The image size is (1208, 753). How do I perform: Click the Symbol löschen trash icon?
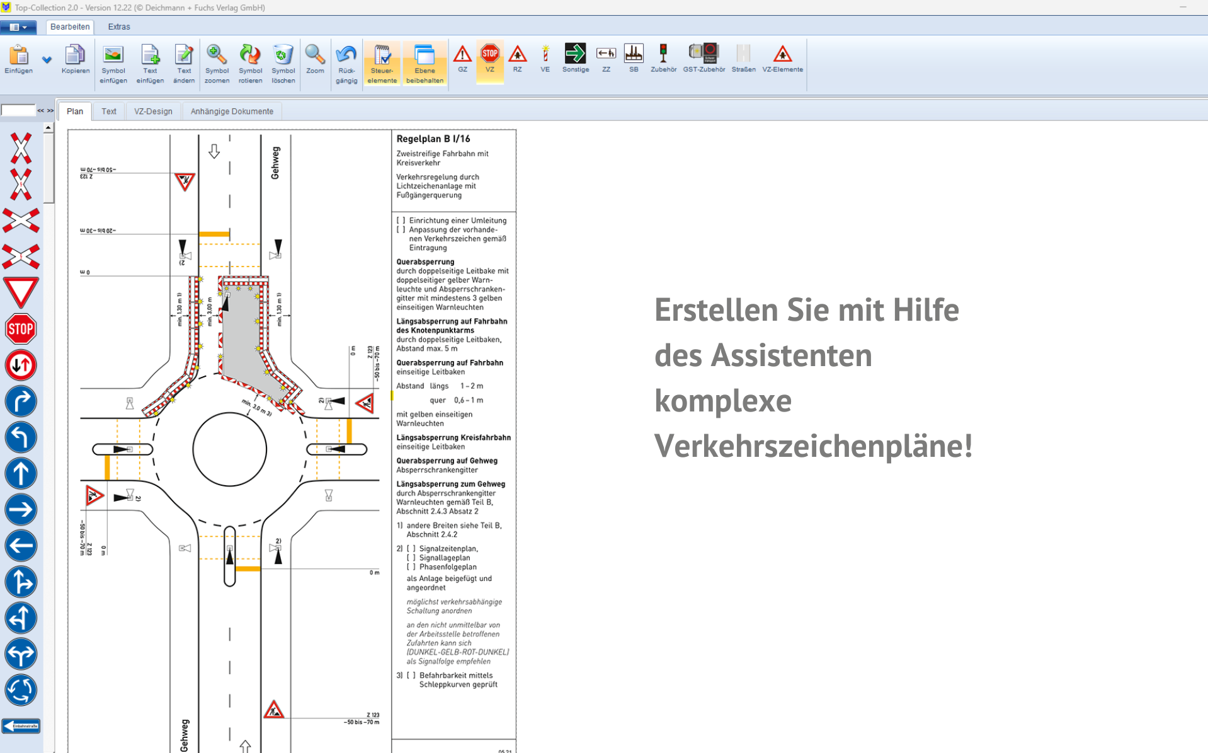click(x=283, y=63)
